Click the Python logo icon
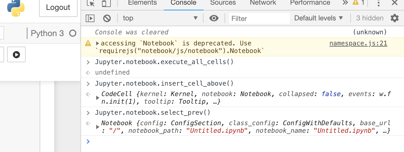This screenshot has width=404, height=152. coord(16,8)
